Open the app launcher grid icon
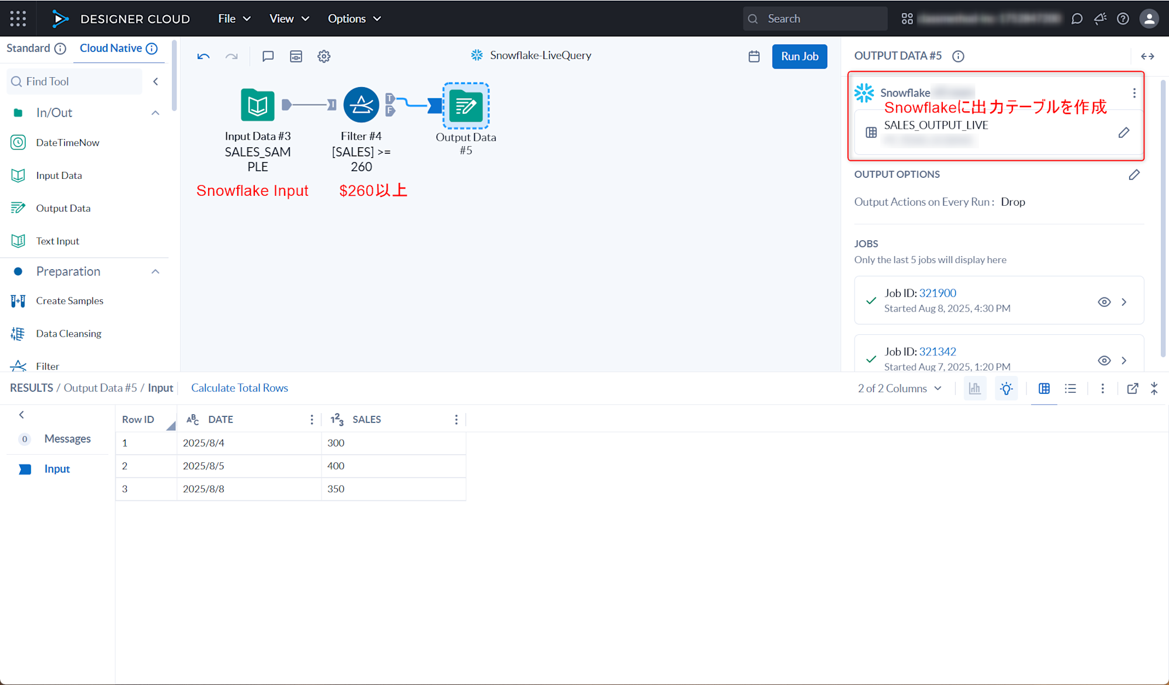Viewport: 1169px width, 685px height. pos(18,19)
